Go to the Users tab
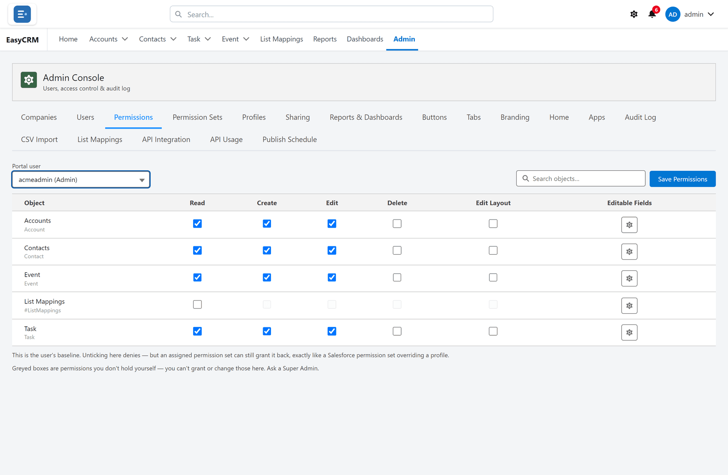Viewport: 728px width, 475px height. (85, 117)
